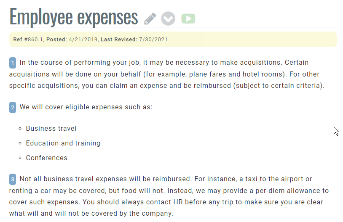Click the Last Revised date 7/30/2021
343x222 pixels.
click(153, 40)
